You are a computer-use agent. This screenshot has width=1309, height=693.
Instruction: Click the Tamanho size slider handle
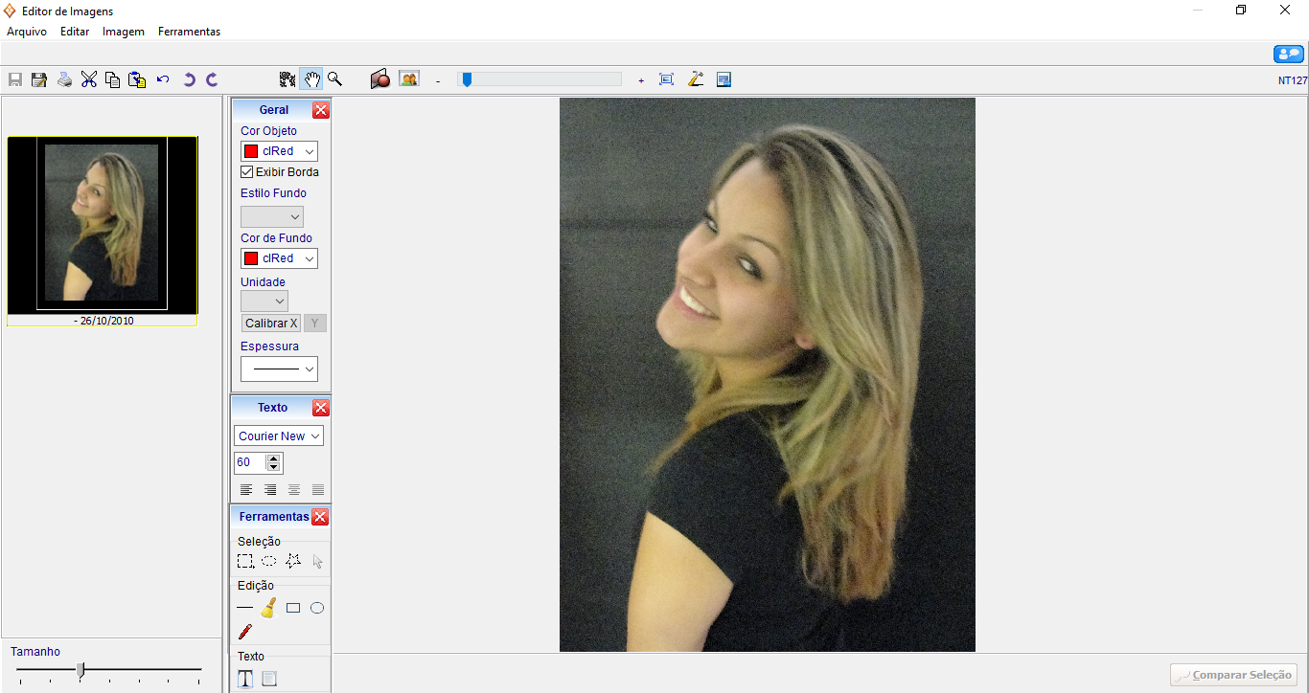(x=80, y=670)
